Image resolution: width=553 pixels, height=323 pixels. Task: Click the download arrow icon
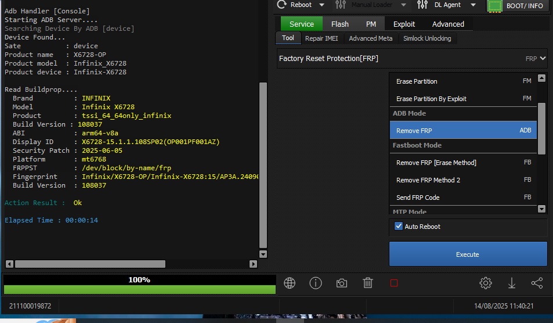[512, 283]
